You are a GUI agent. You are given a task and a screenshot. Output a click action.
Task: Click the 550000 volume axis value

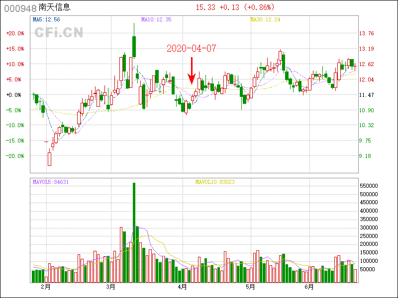click(x=370, y=186)
